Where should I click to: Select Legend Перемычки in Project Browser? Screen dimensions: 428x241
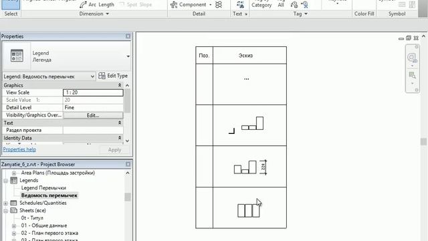tap(43, 188)
